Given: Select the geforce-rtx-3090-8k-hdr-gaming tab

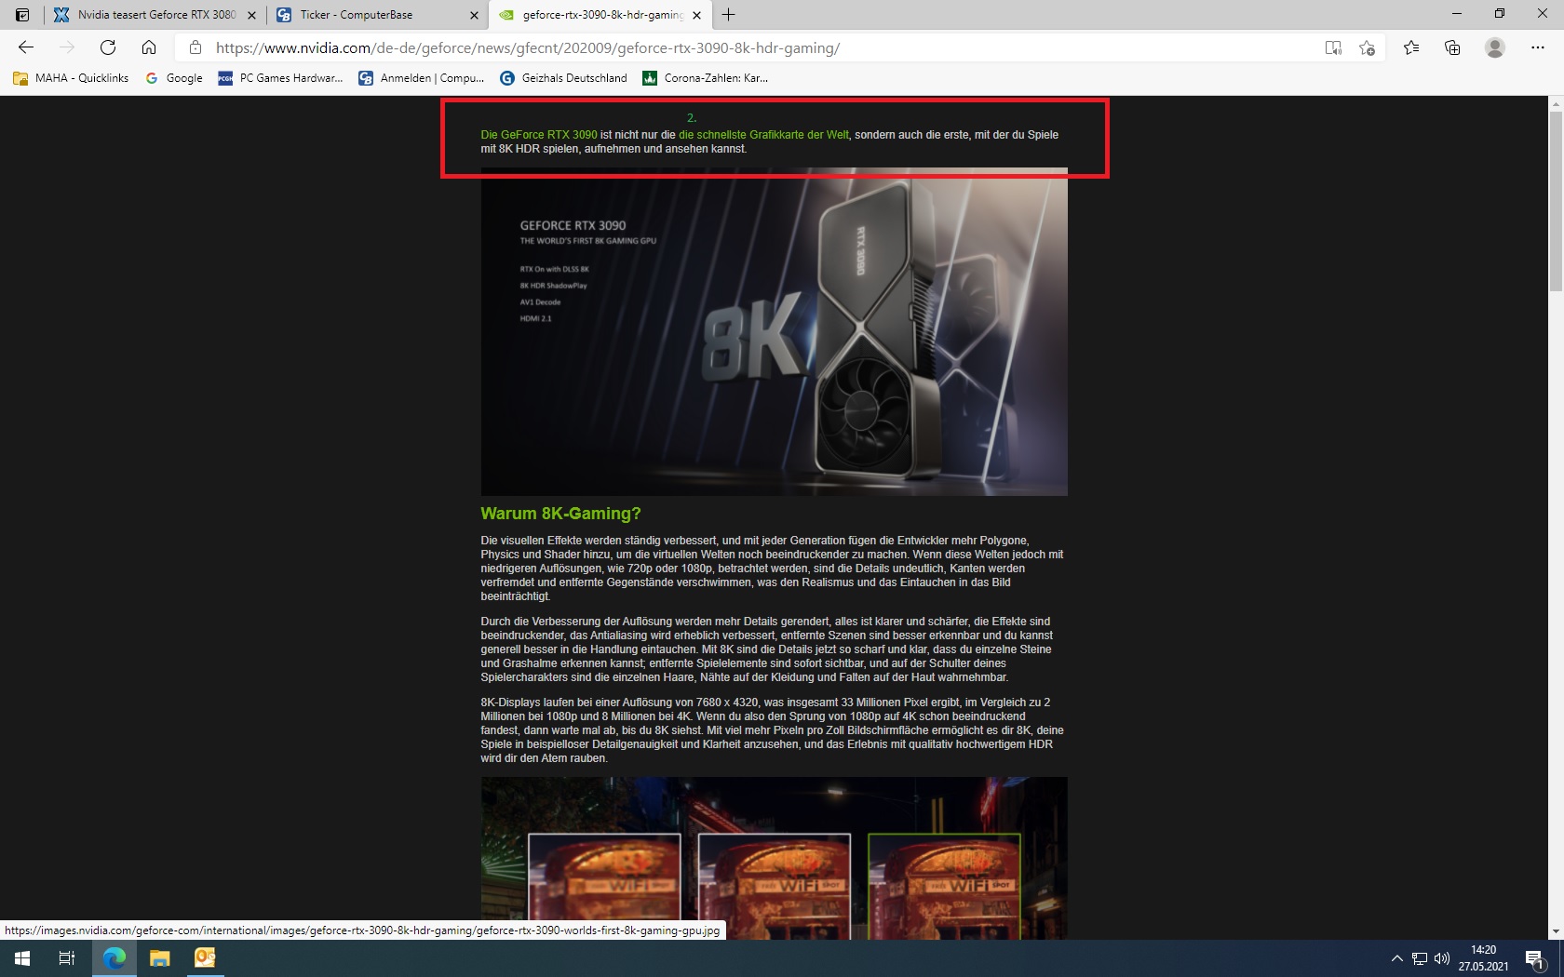Looking at the screenshot, I should tap(600, 15).
